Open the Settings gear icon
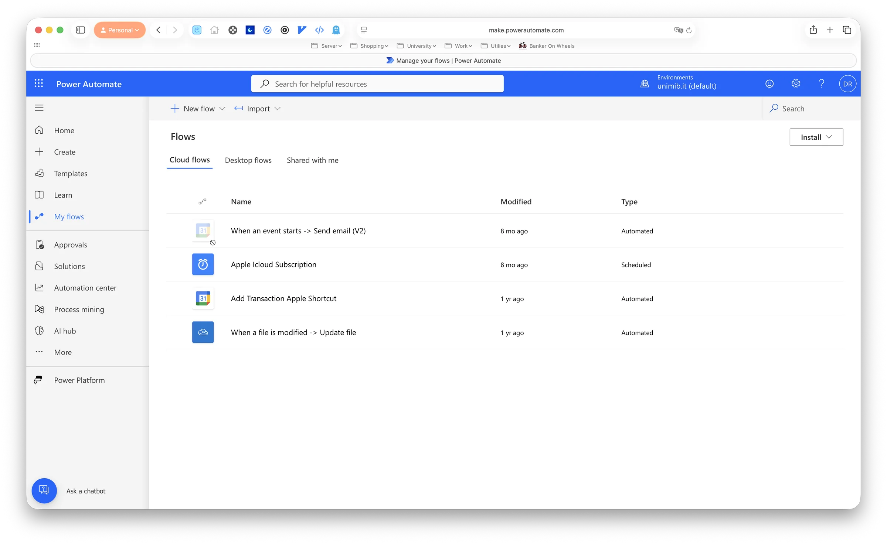Viewport: 887px width, 544px height. point(796,84)
